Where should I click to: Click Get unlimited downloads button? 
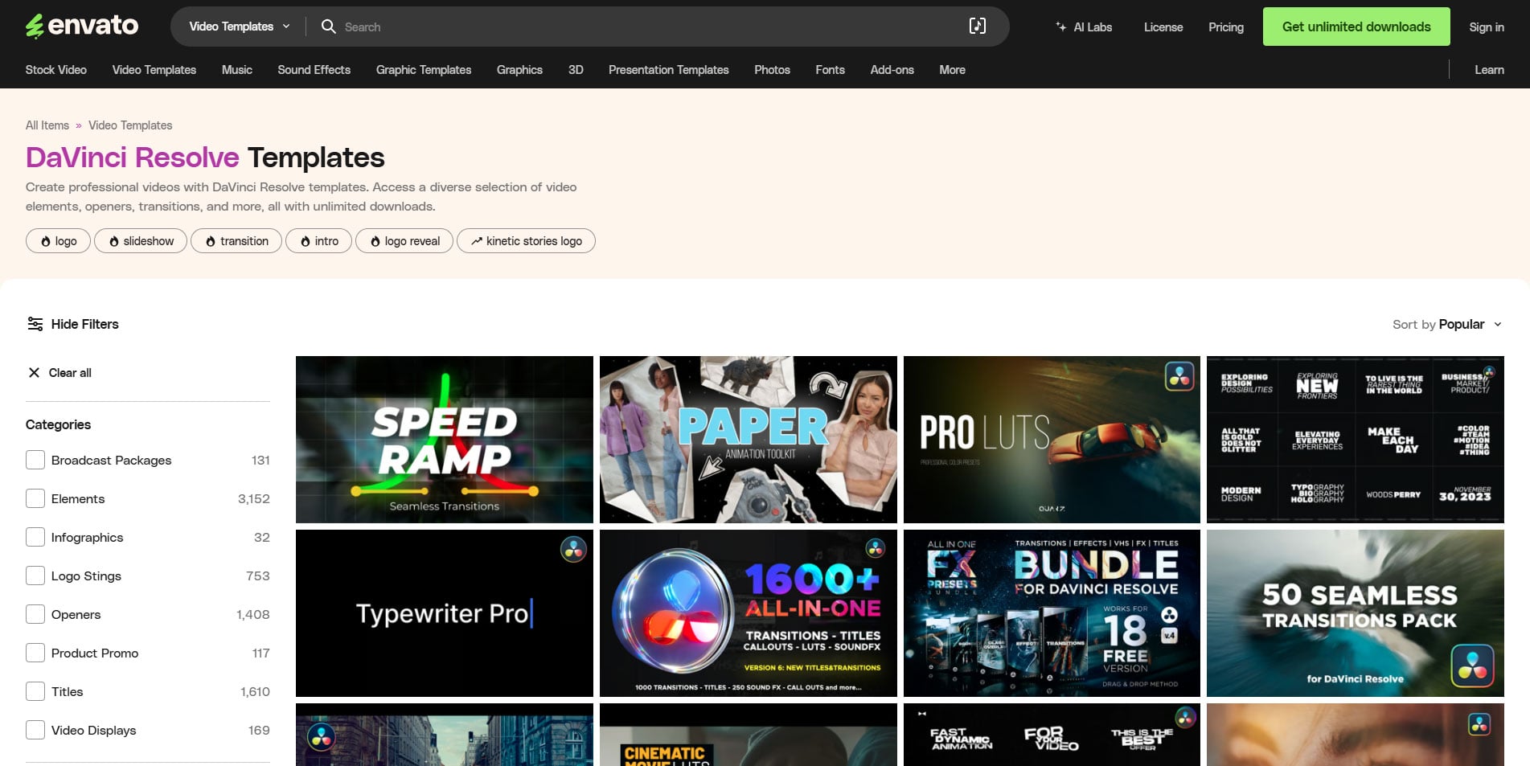click(1356, 27)
